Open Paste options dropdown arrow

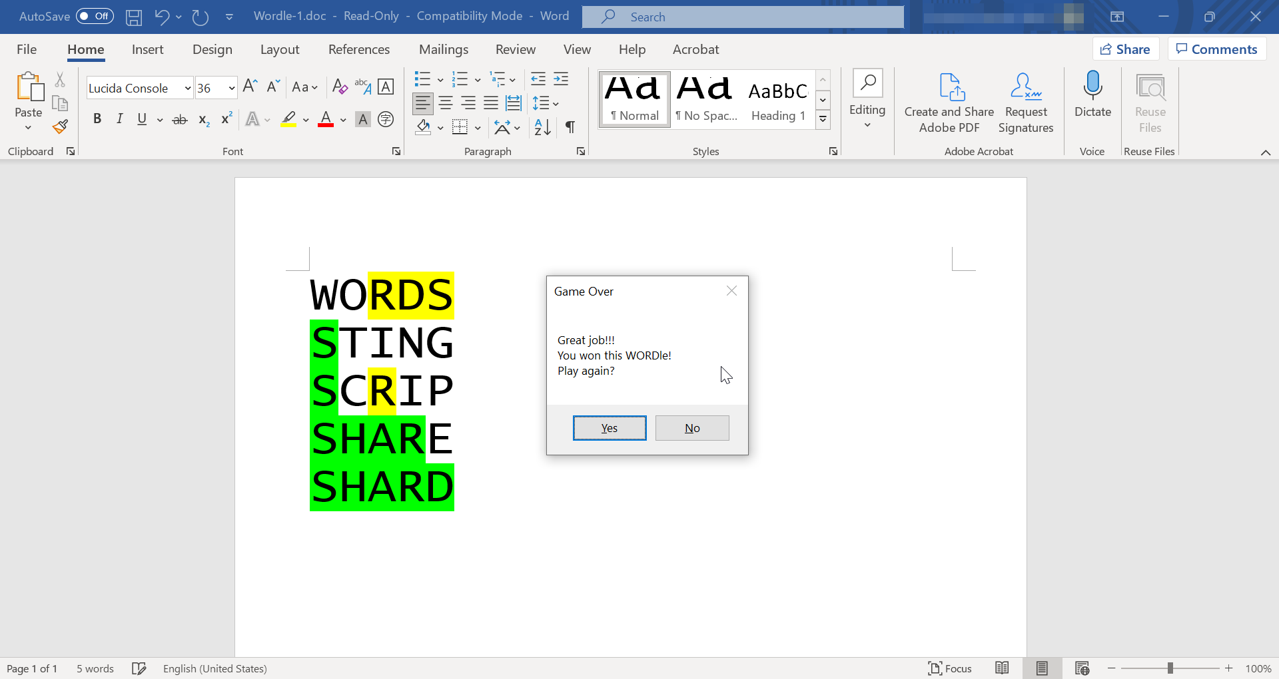[x=28, y=127]
